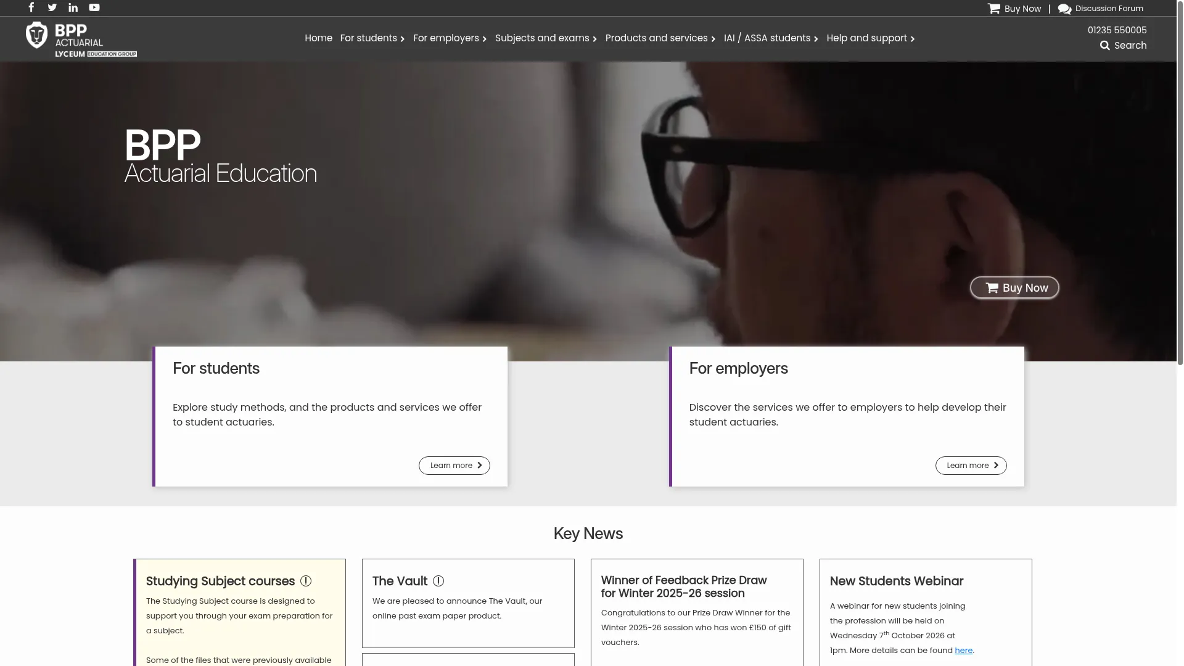Click the magnifying glass Search icon
The height and width of the screenshot is (666, 1184).
click(x=1104, y=46)
